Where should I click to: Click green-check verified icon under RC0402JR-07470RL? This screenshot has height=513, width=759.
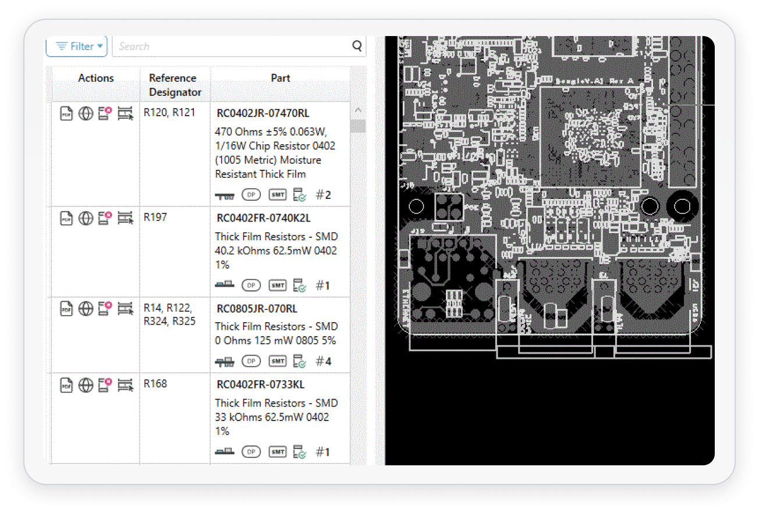pyautogui.click(x=300, y=195)
